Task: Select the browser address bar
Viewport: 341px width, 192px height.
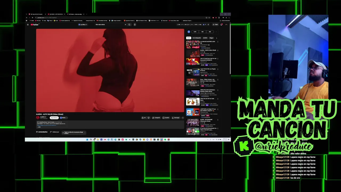Action: click(120, 18)
